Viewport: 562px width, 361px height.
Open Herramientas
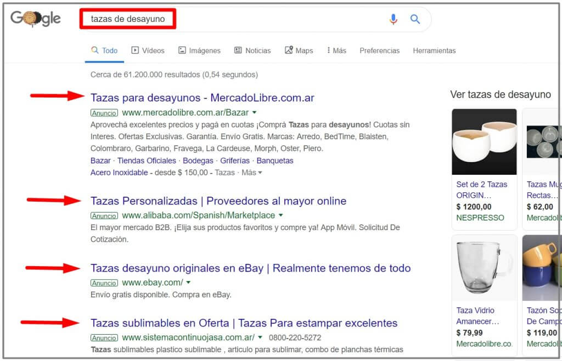pyautogui.click(x=434, y=50)
